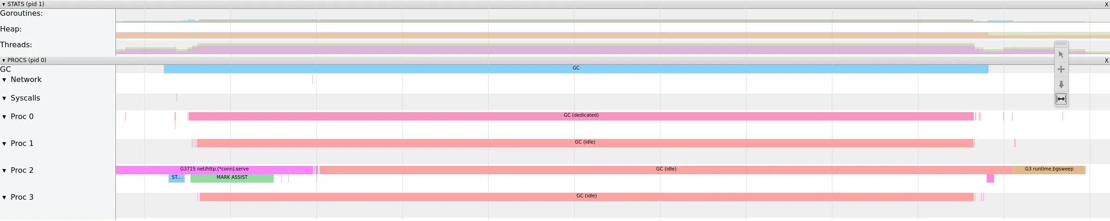Viewport: 1110px width, 221px height.
Task: Close the PROCS (pid 0) section
Action: point(1106,60)
